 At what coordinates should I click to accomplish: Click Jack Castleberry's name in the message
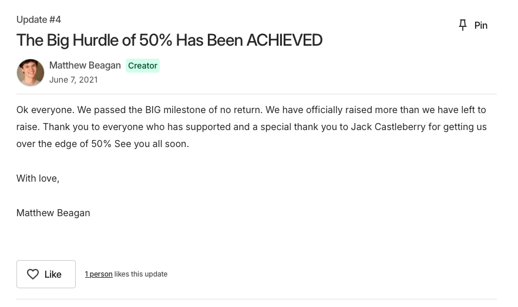click(x=388, y=127)
